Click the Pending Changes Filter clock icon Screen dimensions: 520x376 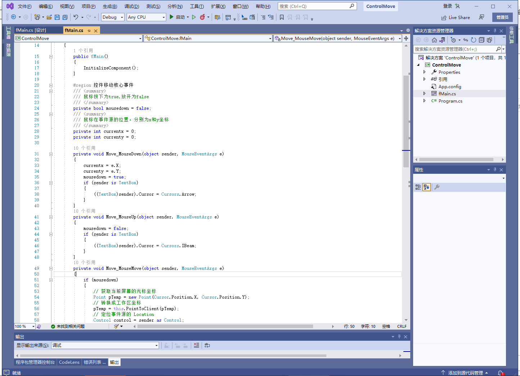(453, 40)
